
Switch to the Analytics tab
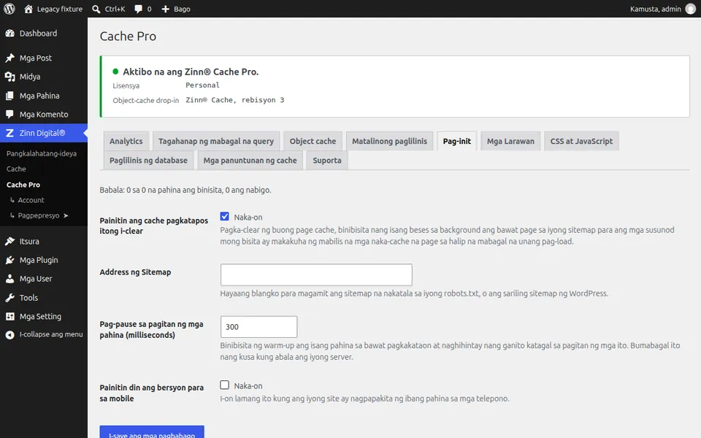point(126,141)
